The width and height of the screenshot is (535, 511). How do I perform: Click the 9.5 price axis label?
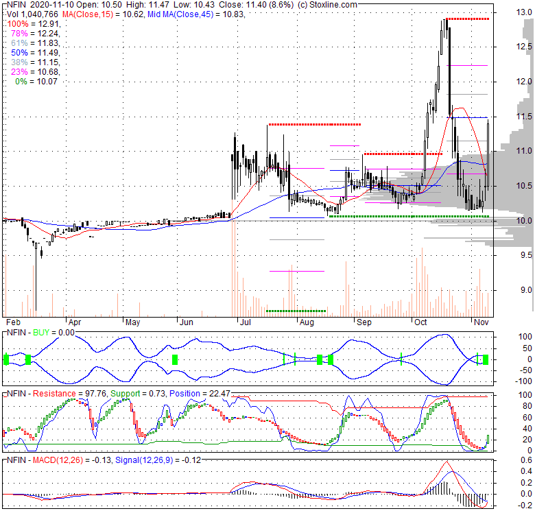525,255
